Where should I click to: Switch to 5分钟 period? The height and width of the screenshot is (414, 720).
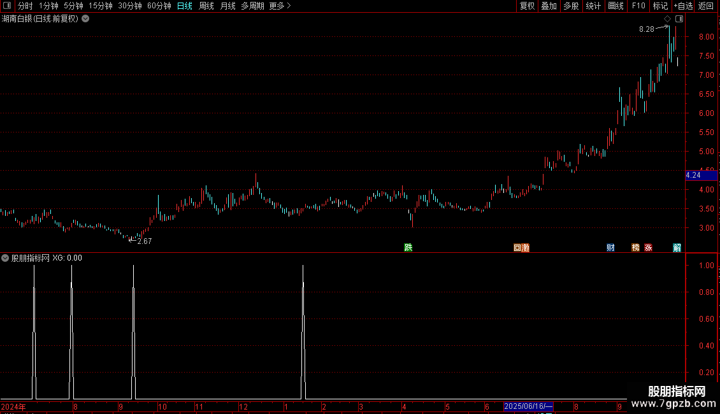[x=73, y=6]
